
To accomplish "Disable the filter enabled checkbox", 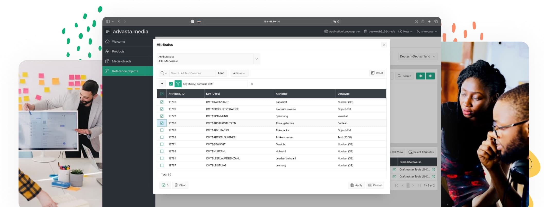I will (171, 84).
